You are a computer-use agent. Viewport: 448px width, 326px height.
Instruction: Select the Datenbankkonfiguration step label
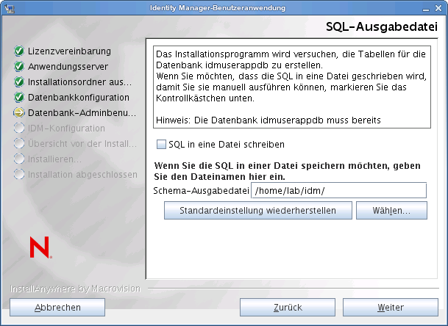point(79,97)
